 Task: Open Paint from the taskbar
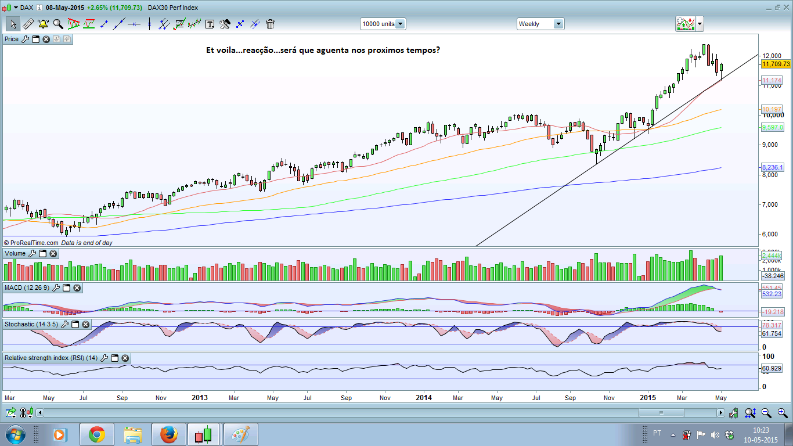241,434
